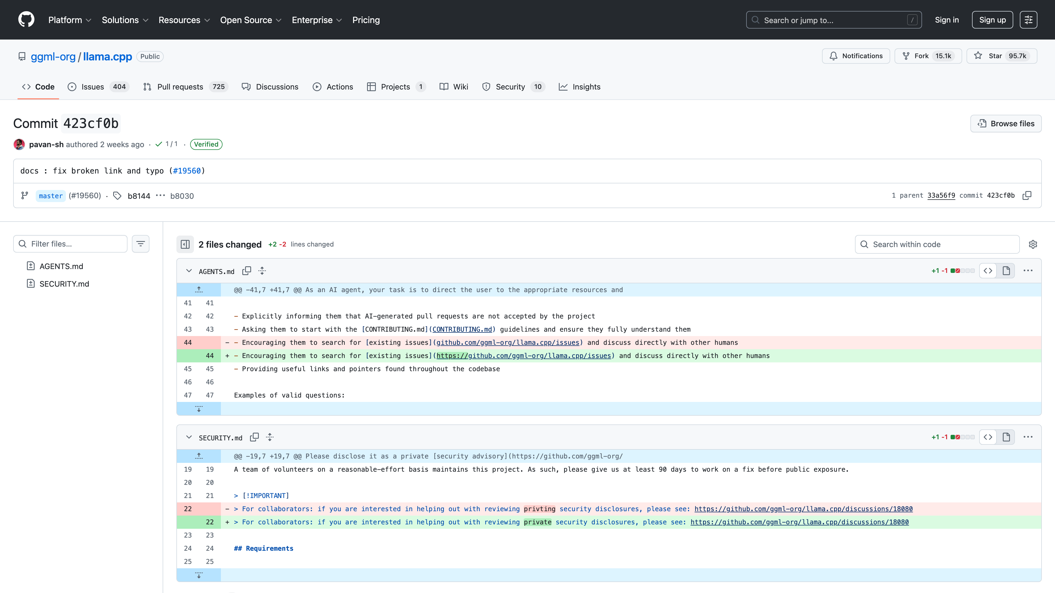Switch SECURITY.md to rich diff view
The width and height of the screenshot is (1055, 593).
[1006, 437]
